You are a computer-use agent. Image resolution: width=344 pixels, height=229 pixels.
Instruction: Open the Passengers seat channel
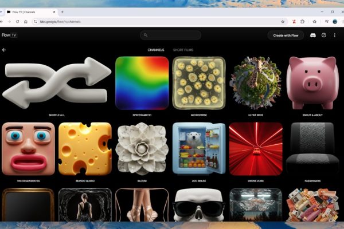pos(312,149)
